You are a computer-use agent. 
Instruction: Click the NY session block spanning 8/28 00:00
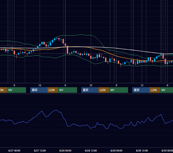pyautogui.click(x=67, y=90)
